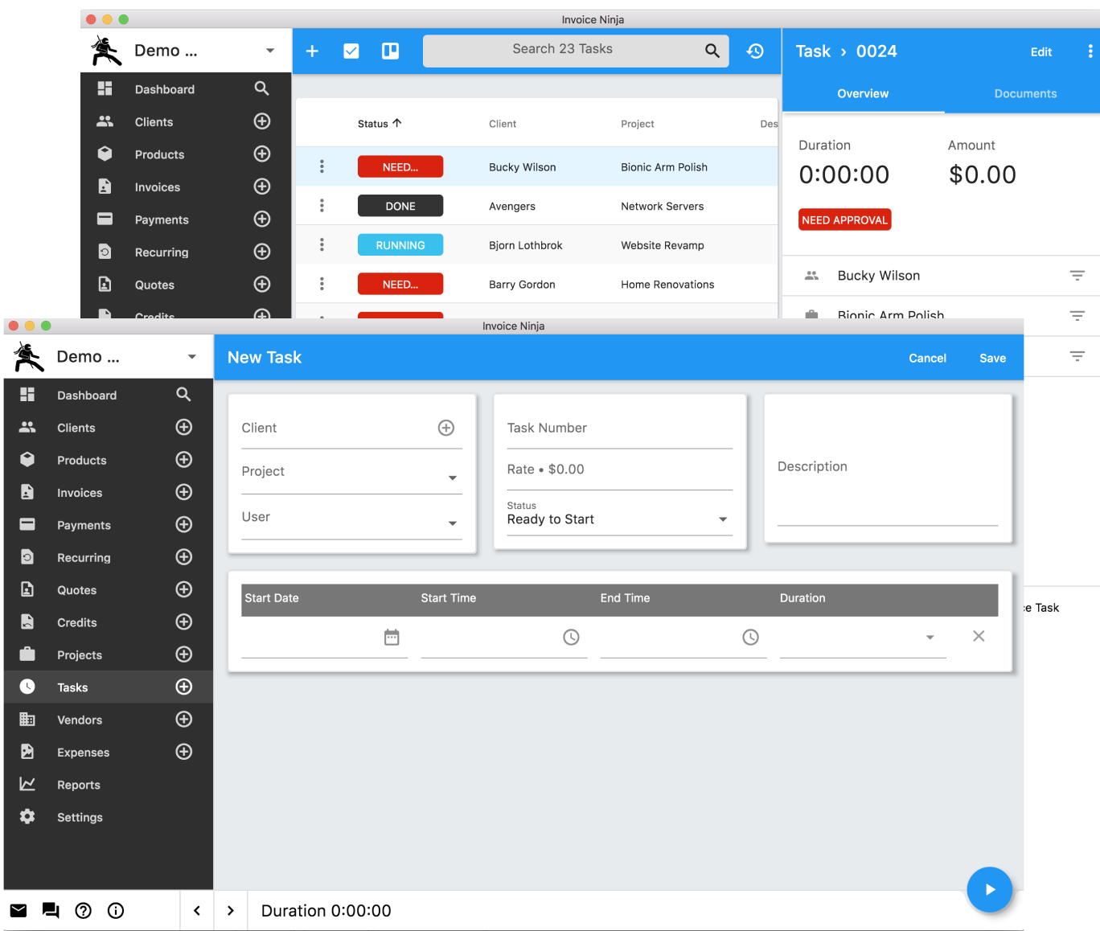The width and height of the screenshot is (1100, 931).
Task: Click the DONE status badge for Avengers
Action: click(x=400, y=206)
